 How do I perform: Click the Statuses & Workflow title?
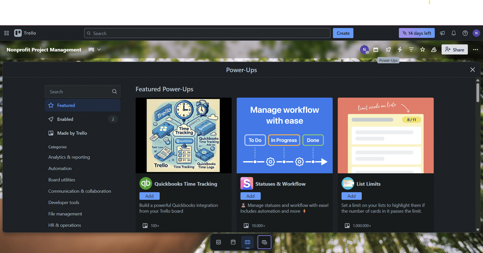click(280, 184)
